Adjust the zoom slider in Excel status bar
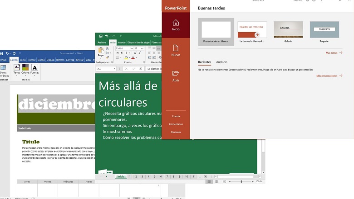The width and height of the screenshot is (354, 199). coord(241,181)
